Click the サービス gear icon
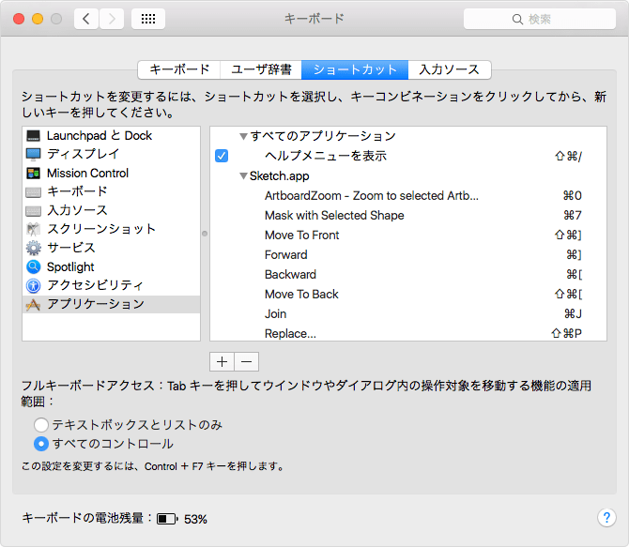Image resolution: width=629 pixels, height=547 pixels. coord(34,248)
